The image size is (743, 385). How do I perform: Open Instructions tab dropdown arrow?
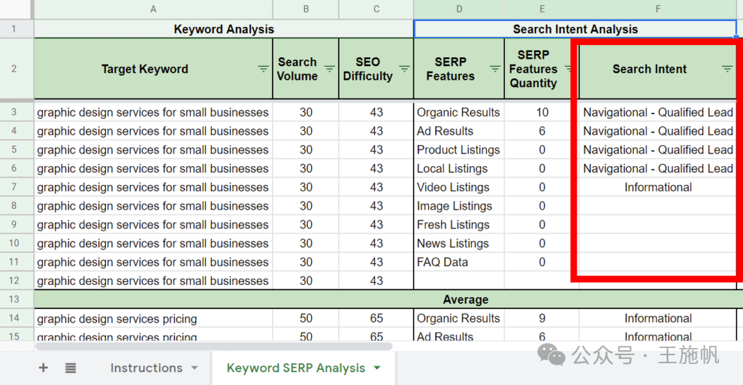[194, 368]
